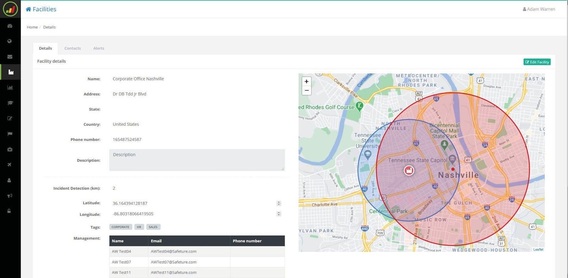568x278 pixels.
Task: Zoom in on the map
Action: coord(306,81)
